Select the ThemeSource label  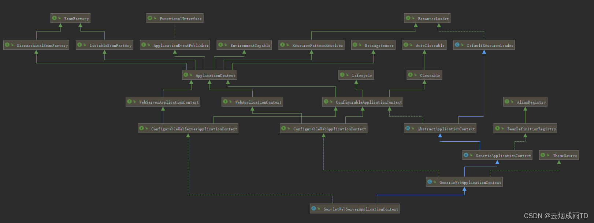(x=565, y=156)
